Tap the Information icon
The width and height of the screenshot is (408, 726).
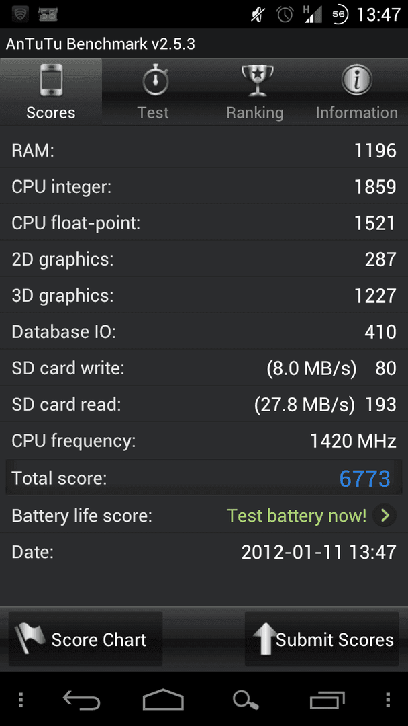(356, 80)
